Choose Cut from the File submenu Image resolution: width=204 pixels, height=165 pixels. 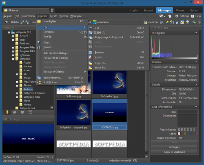(x=118, y=28)
